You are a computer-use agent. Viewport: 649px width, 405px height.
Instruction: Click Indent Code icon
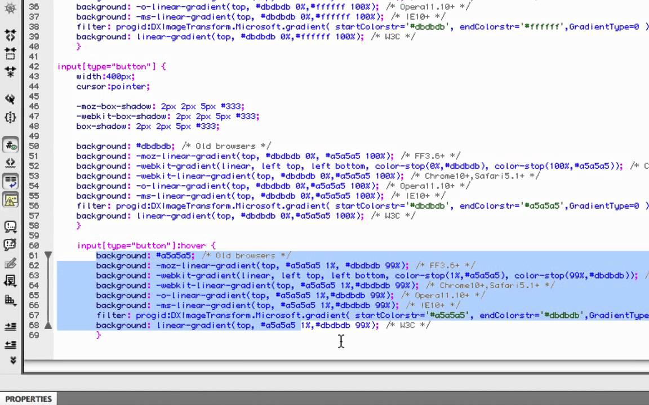10,326
